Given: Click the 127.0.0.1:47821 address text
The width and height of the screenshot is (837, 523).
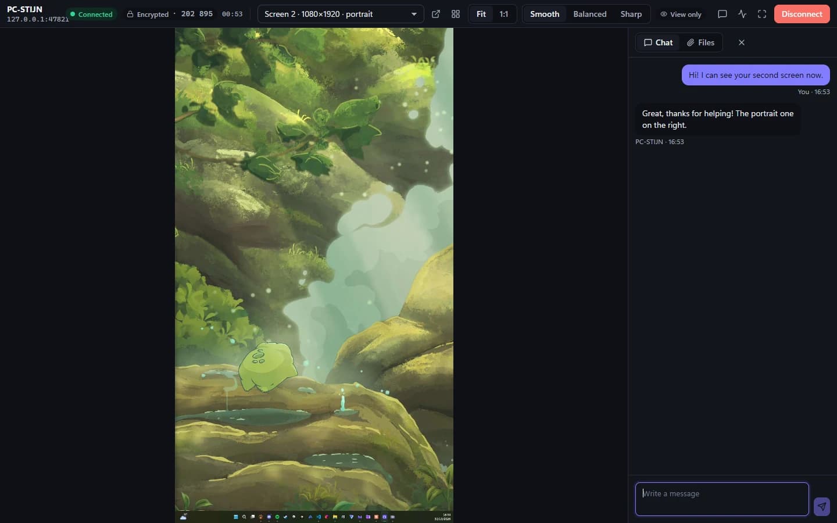Looking at the screenshot, I should [x=38, y=19].
